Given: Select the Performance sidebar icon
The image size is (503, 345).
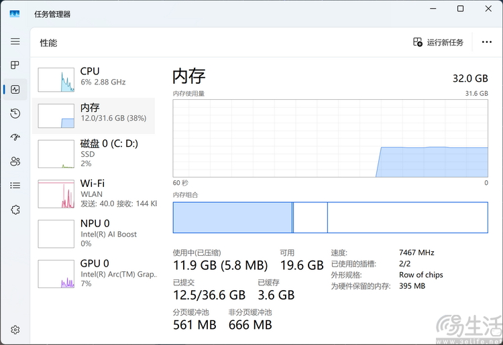Looking at the screenshot, I should click(x=15, y=89).
